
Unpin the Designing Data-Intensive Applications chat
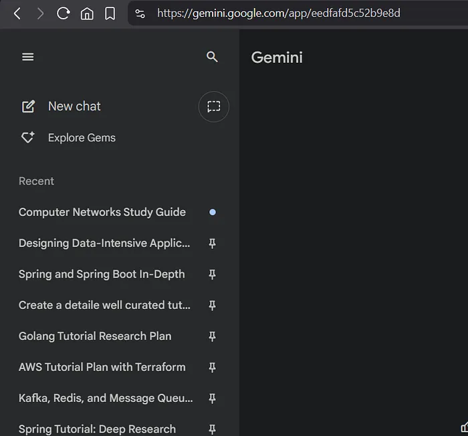[213, 243]
